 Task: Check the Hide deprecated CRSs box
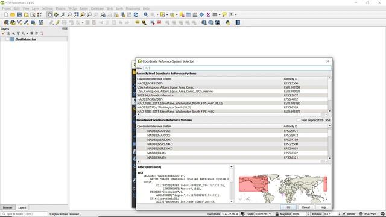click(299, 120)
